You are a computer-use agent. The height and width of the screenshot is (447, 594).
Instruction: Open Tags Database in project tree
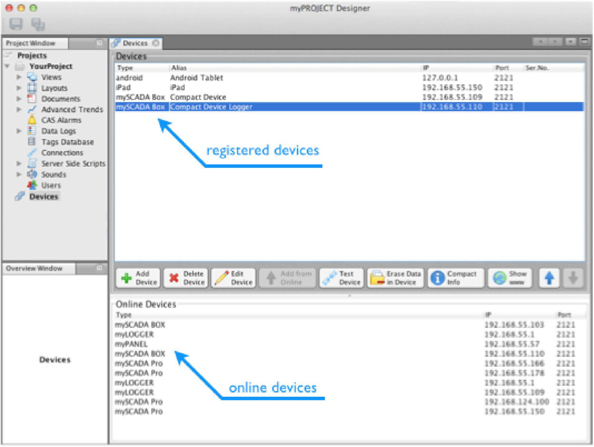click(68, 142)
